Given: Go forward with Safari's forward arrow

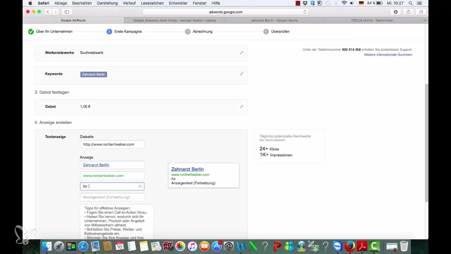Looking at the screenshot, I should [56, 12].
